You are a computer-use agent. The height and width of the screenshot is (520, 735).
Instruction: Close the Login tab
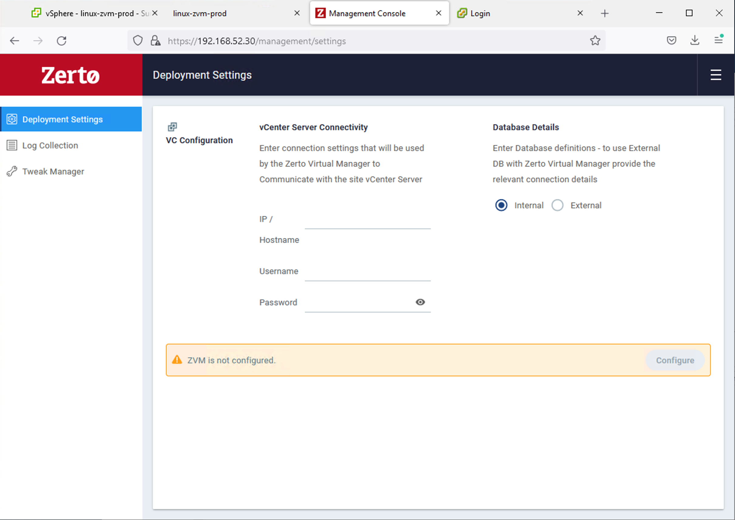pyautogui.click(x=580, y=13)
